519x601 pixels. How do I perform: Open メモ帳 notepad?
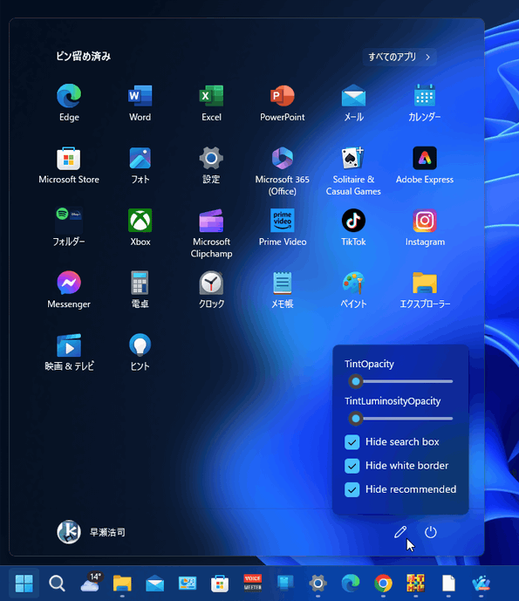tap(283, 290)
